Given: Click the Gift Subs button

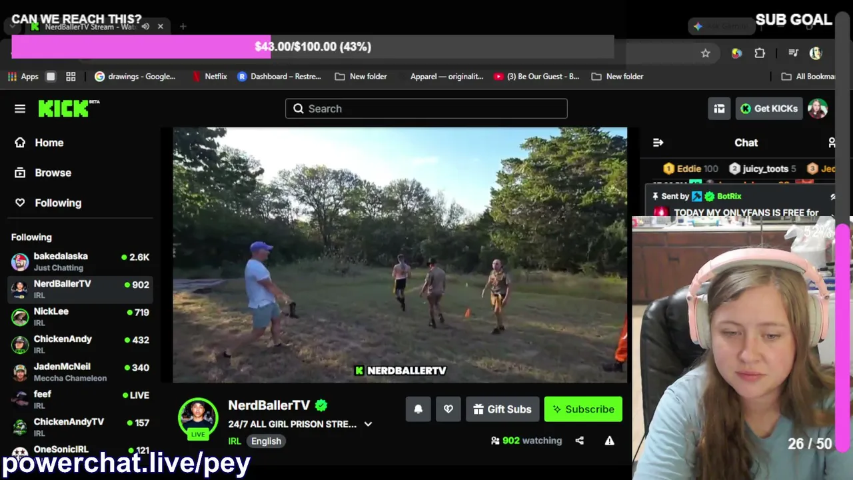Looking at the screenshot, I should (502, 409).
